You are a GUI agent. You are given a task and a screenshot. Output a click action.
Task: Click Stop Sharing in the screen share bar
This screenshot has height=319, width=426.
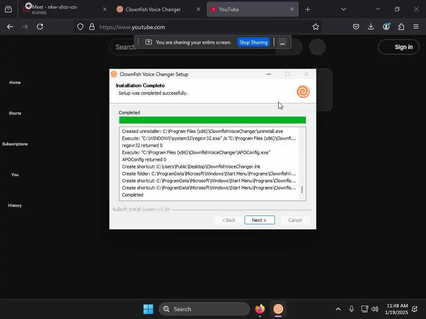(253, 42)
